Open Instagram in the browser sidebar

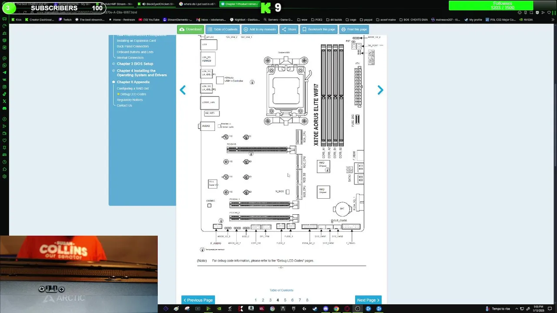point(4,87)
